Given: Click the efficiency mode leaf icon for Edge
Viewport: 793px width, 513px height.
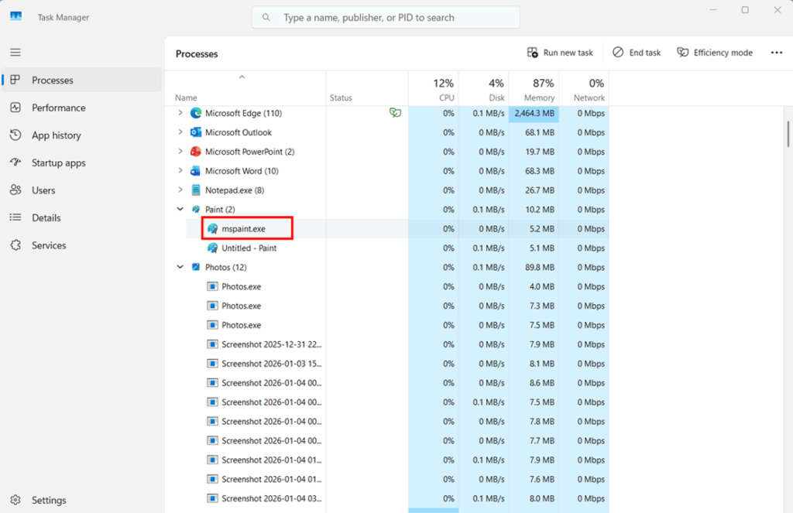Looking at the screenshot, I should pyautogui.click(x=396, y=113).
